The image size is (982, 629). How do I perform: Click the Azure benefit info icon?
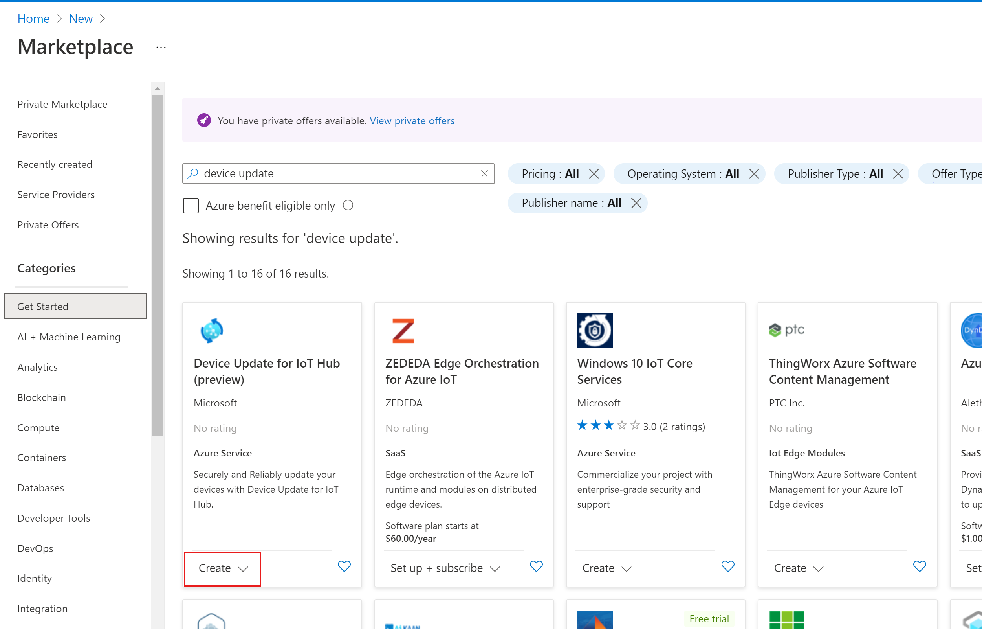[348, 205]
